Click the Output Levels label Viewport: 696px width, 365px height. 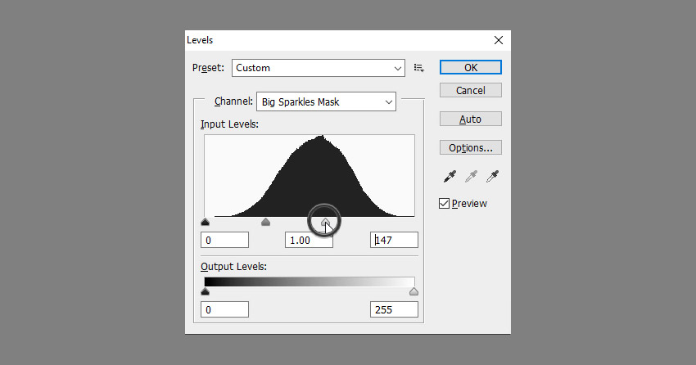233,267
